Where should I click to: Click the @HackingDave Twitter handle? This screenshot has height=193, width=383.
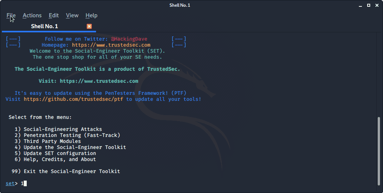click(129, 39)
